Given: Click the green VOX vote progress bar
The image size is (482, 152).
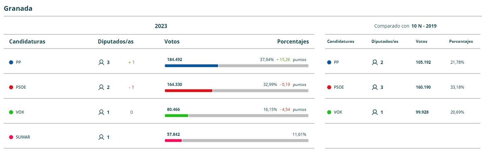Looking at the screenshot, I should [176, 116].
